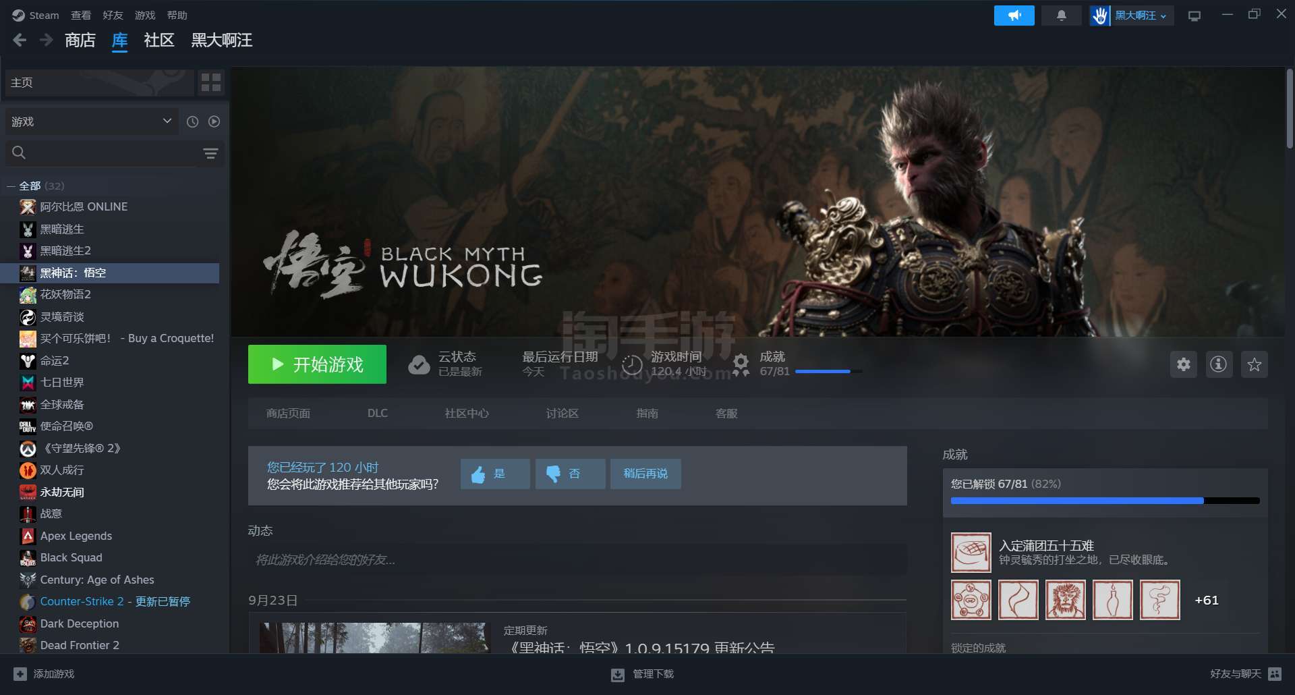The width and height of the screenshot is (1295, 695).
Task: Open the 商店 tab
Action: pos(80,40)
